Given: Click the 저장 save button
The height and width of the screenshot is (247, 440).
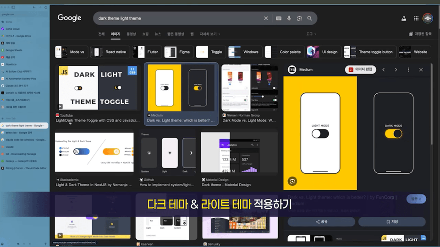Looking at the screenshot, I should tap(392, 221).
